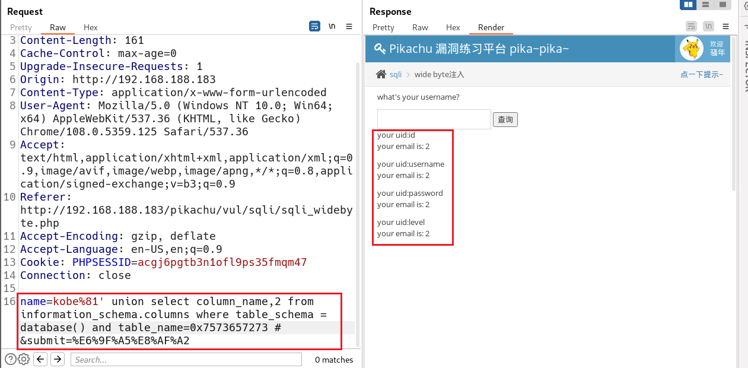
Task: Open the sqli breadcrumb link
Action: tap(396, 75)
